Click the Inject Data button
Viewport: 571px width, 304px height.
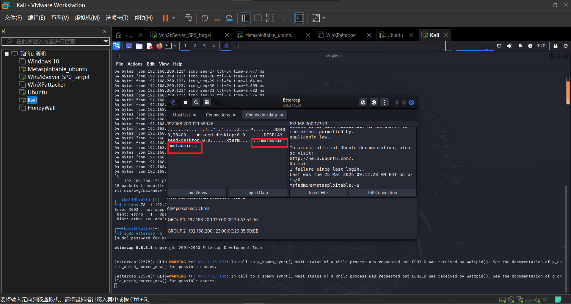(258, 193)
